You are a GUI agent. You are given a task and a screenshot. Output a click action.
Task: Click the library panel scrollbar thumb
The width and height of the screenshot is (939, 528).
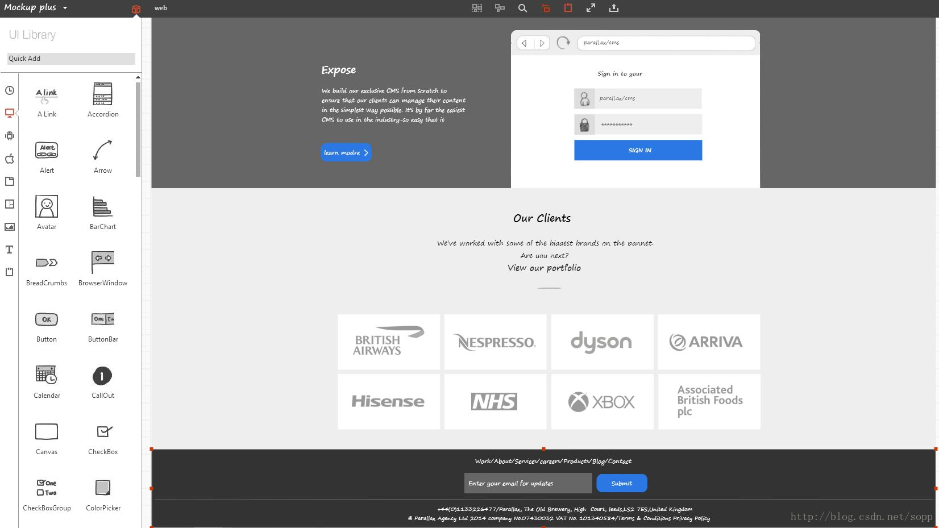click(138, 129)
